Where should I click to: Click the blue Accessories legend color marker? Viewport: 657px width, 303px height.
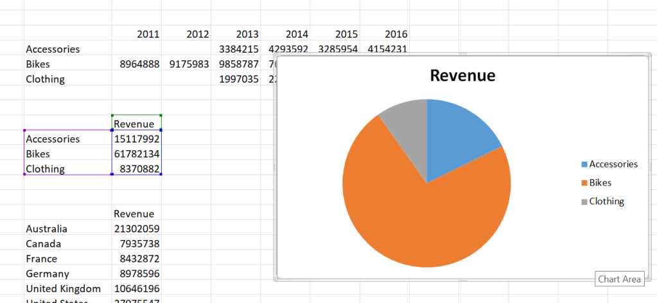584,165
